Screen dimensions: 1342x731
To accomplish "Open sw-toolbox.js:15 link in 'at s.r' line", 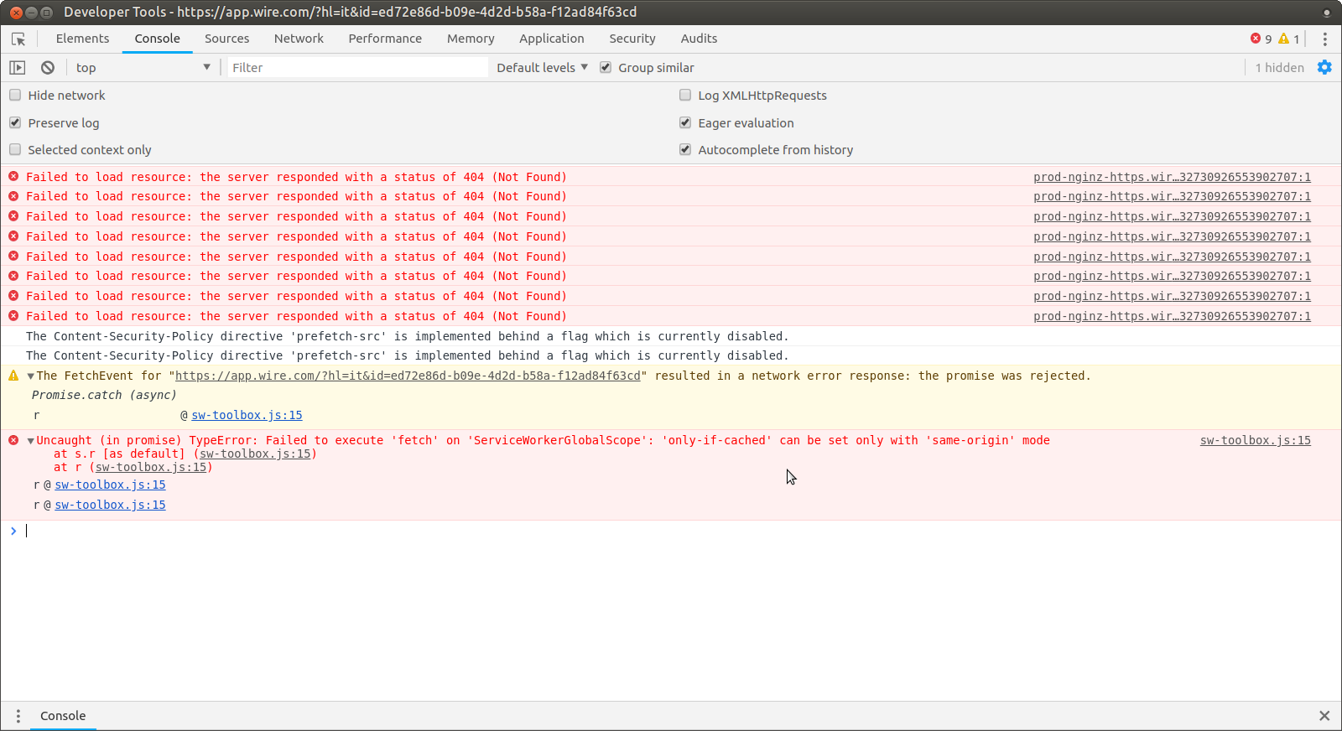I will pos(255,454).
